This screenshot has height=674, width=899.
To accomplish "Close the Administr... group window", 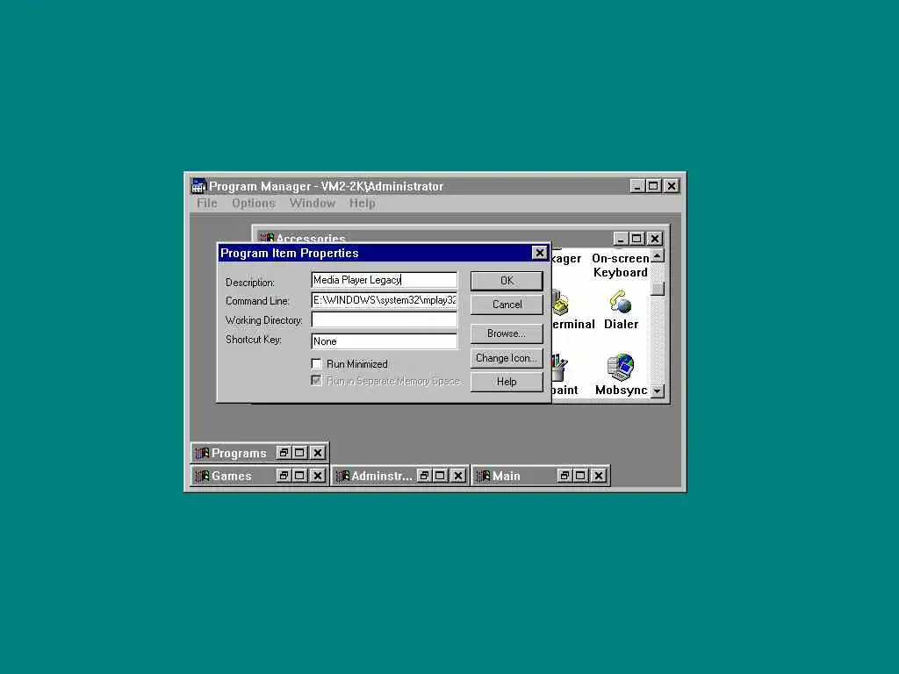I will pyautogui.click(x=458, y=476).
